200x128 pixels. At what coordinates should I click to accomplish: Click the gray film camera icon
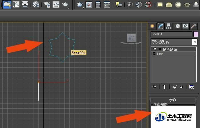[130, 5]
